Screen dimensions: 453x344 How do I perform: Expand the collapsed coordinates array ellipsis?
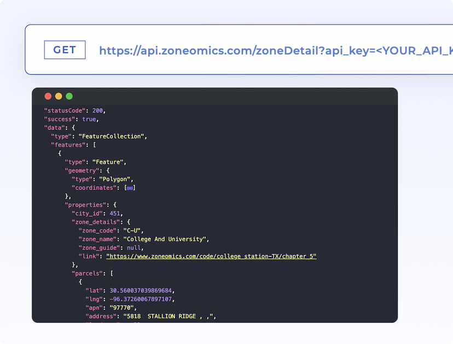click(130, 188)
